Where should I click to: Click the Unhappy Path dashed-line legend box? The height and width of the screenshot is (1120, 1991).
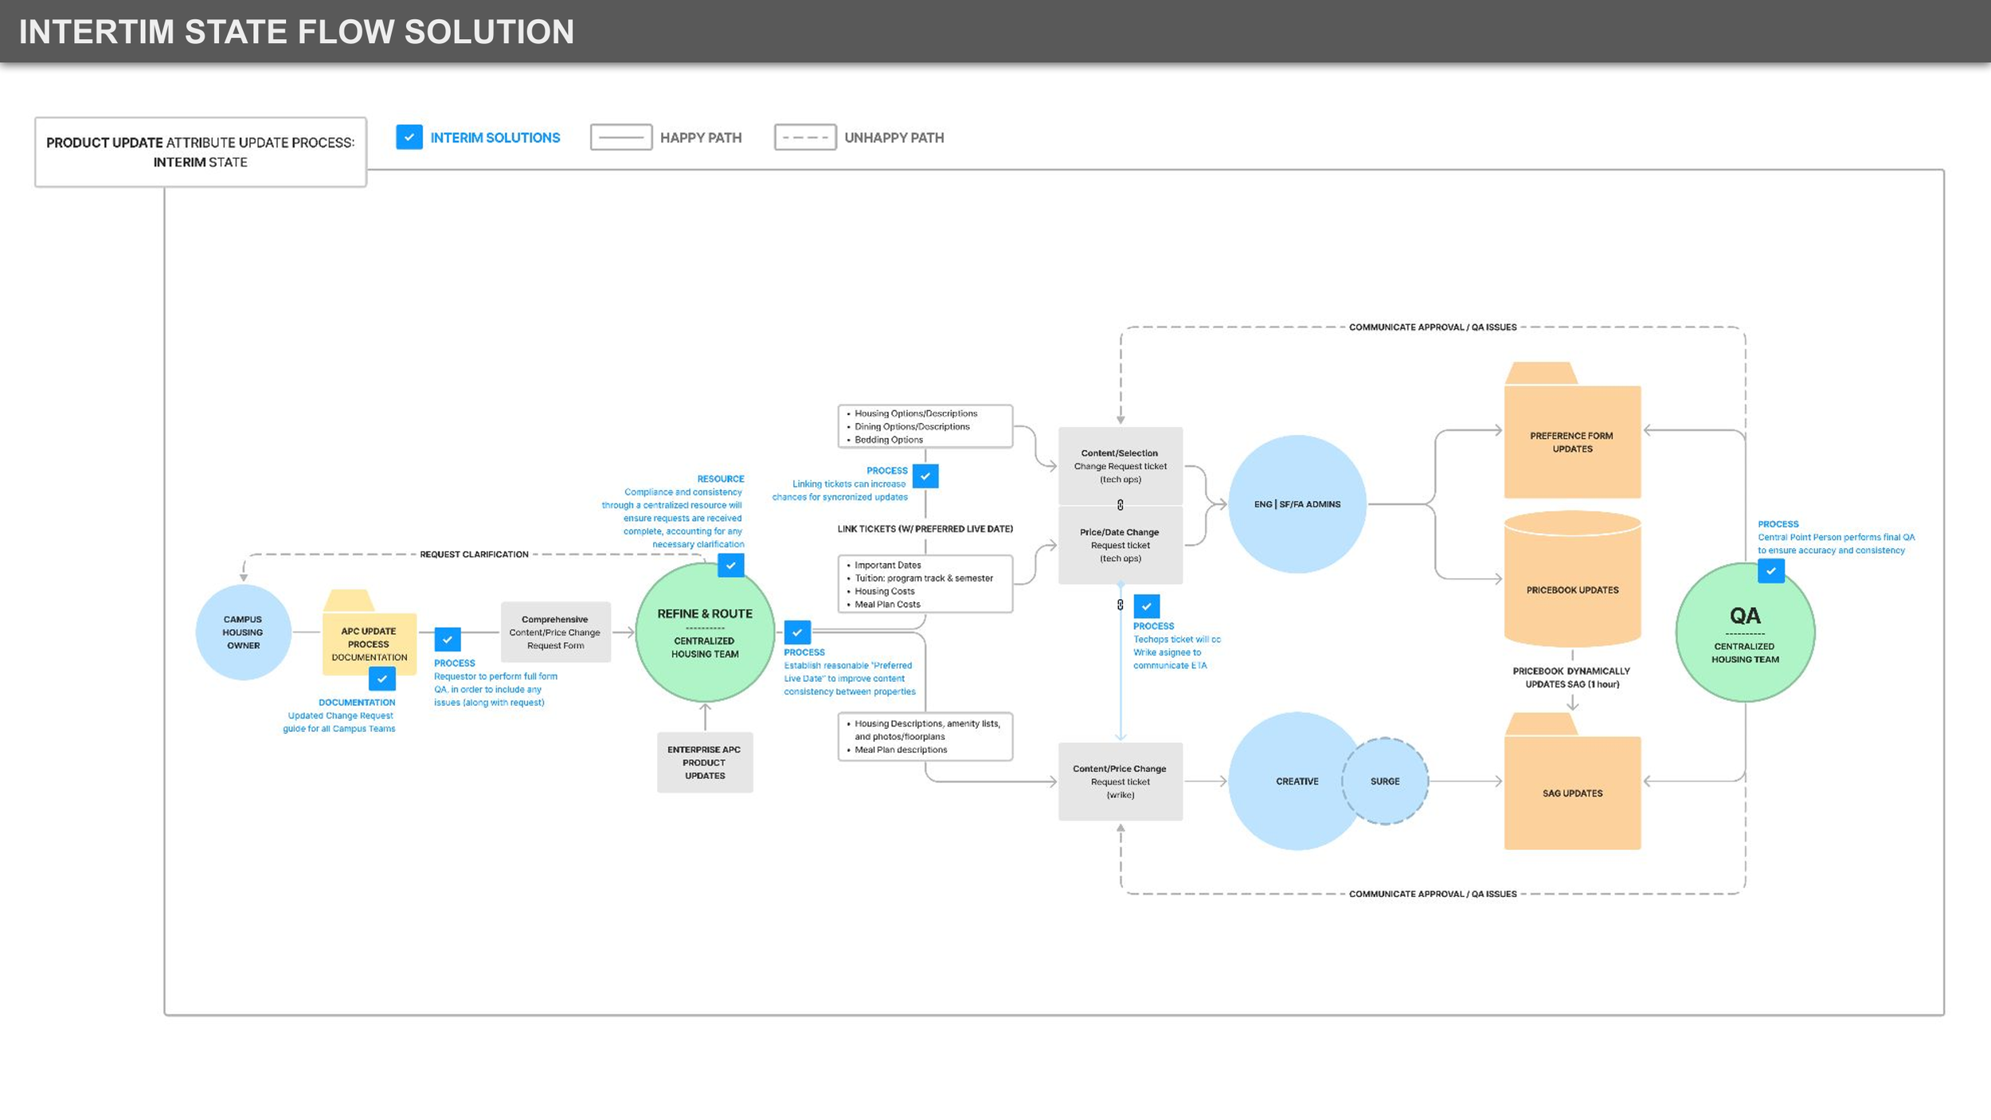[x=805, y=137]
